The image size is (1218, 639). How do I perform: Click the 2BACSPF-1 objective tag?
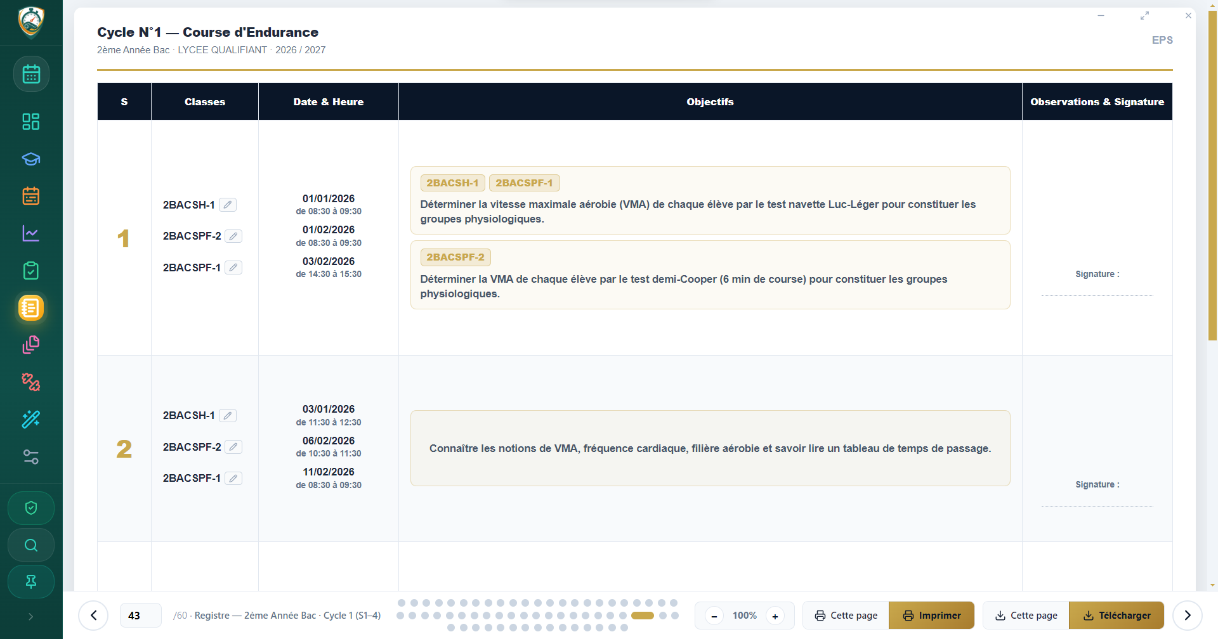[x=524, y=183]
